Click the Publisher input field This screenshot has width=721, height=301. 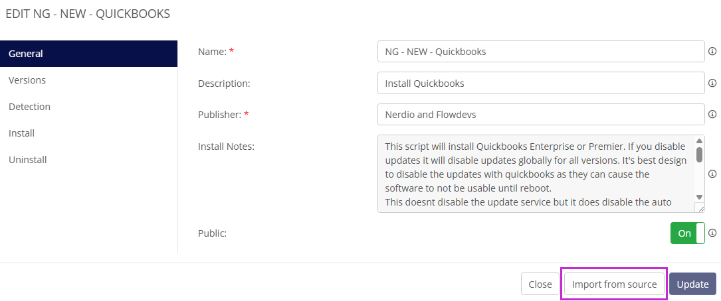point(540,114)
